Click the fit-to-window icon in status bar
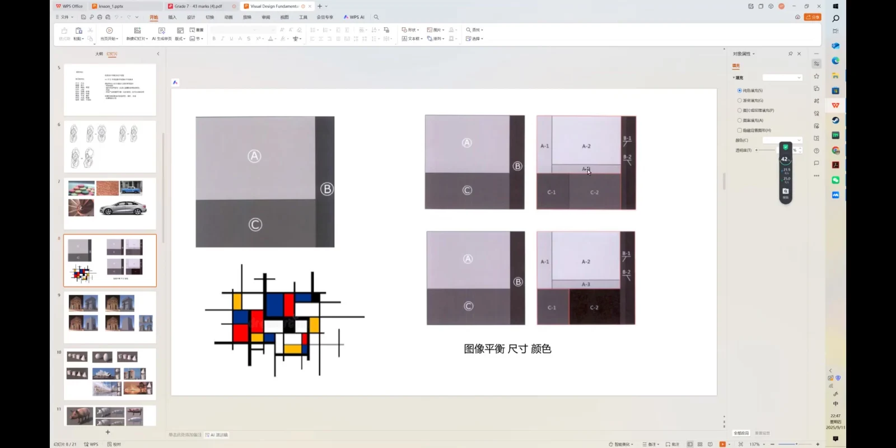 coord(741,444)
